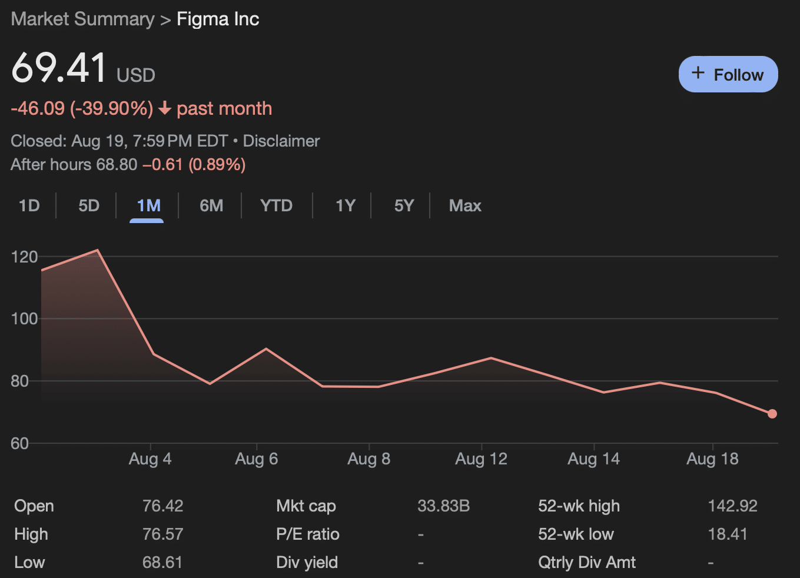Click the Aug 12 peak on the chart
The height and width of the screenshot is (578, 800).
pos(492,358)
